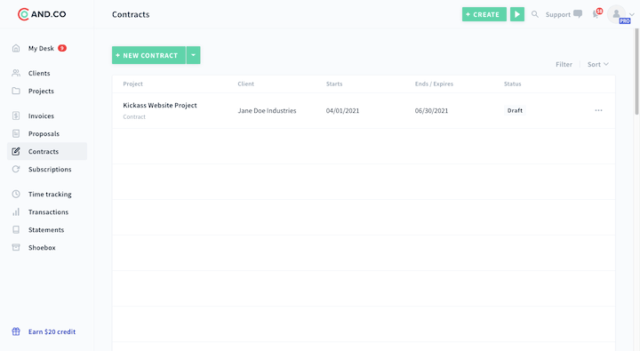Click the Filter link
640x351 pixels.
pos(564,64)
